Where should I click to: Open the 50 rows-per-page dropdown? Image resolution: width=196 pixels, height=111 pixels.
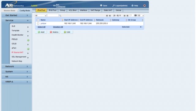click(x=141, y=16)
